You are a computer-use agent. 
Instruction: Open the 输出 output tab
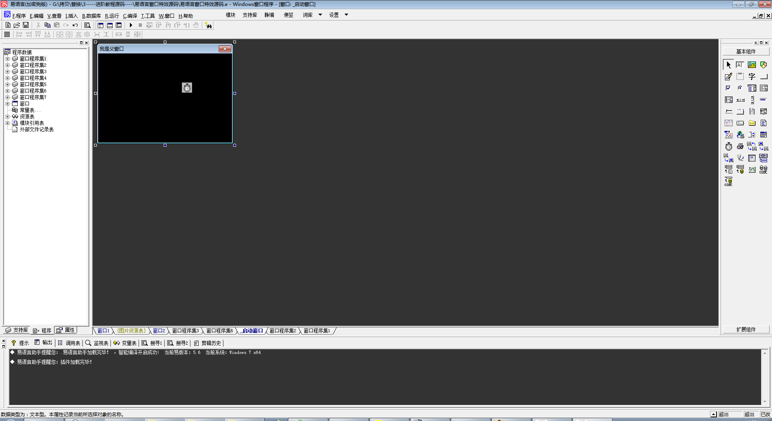pos(43,343)
